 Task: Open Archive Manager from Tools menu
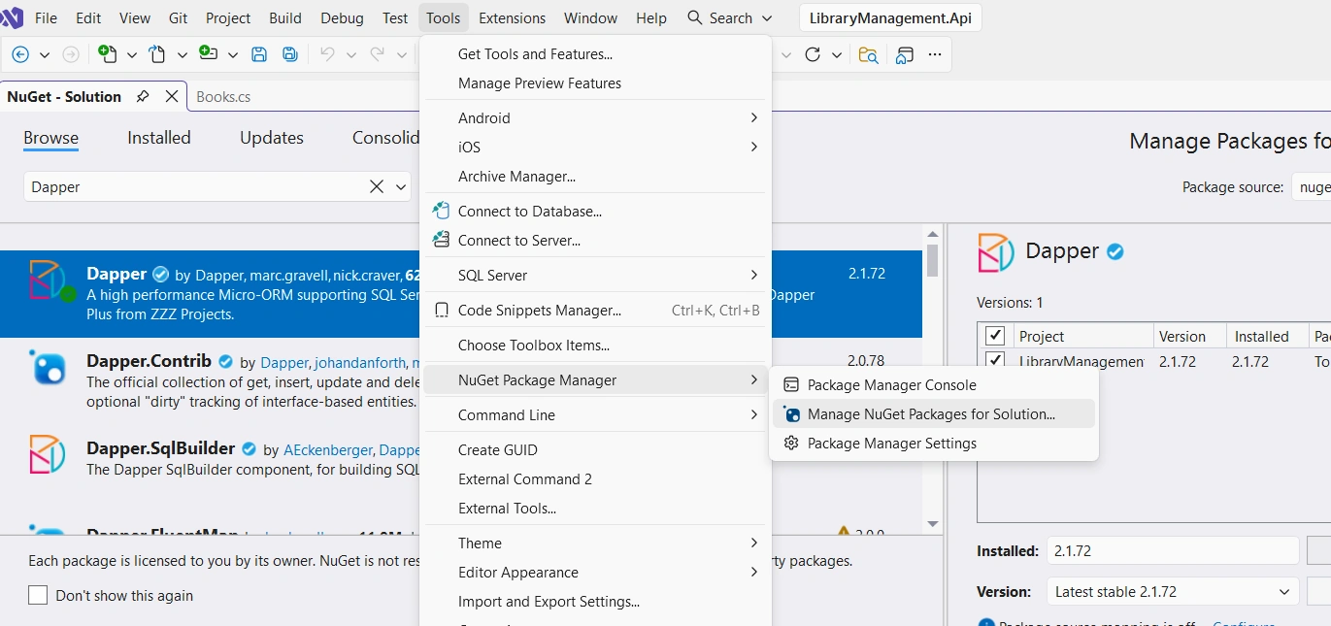point(594,176)
